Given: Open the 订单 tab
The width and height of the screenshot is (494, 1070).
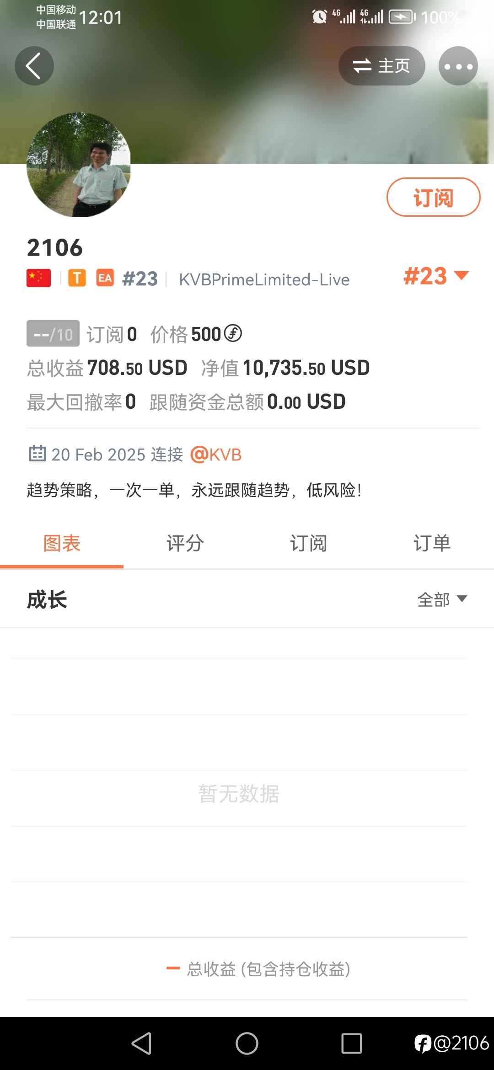Looking at the screenshot, I should point(432,544).
